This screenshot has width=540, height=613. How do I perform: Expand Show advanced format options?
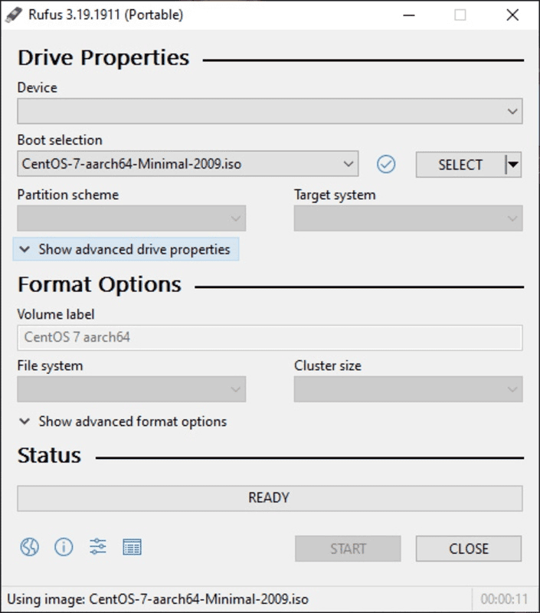pyautogui.click(x=123, y=421)
